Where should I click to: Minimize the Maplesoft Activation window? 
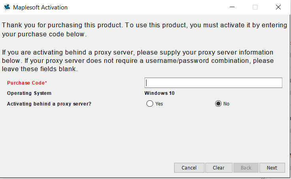231,7
